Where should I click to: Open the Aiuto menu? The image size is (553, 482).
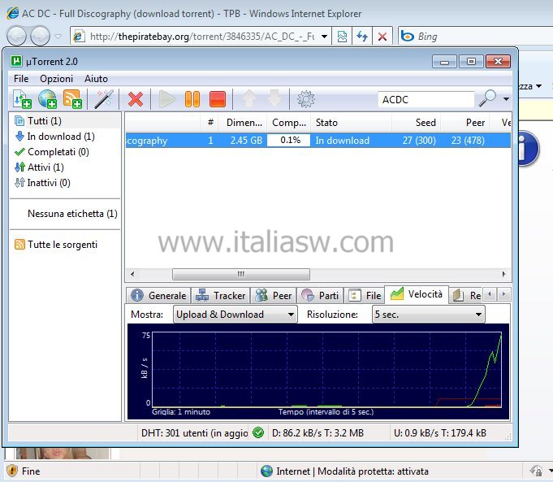[x=96, y=78]
